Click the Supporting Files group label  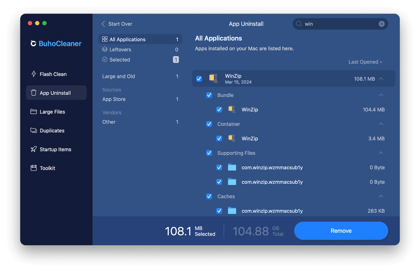tap(236, 153)
